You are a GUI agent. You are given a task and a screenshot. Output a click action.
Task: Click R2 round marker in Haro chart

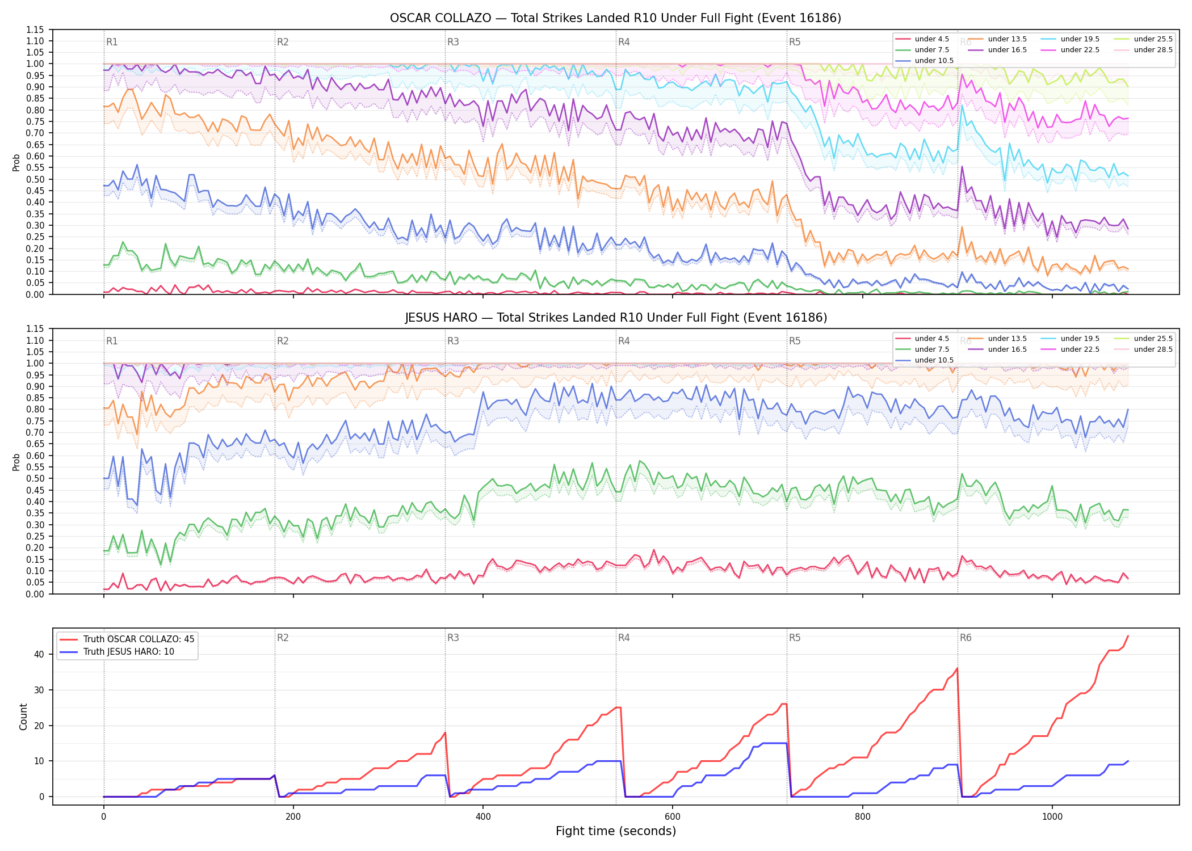[x=283, y=342]
